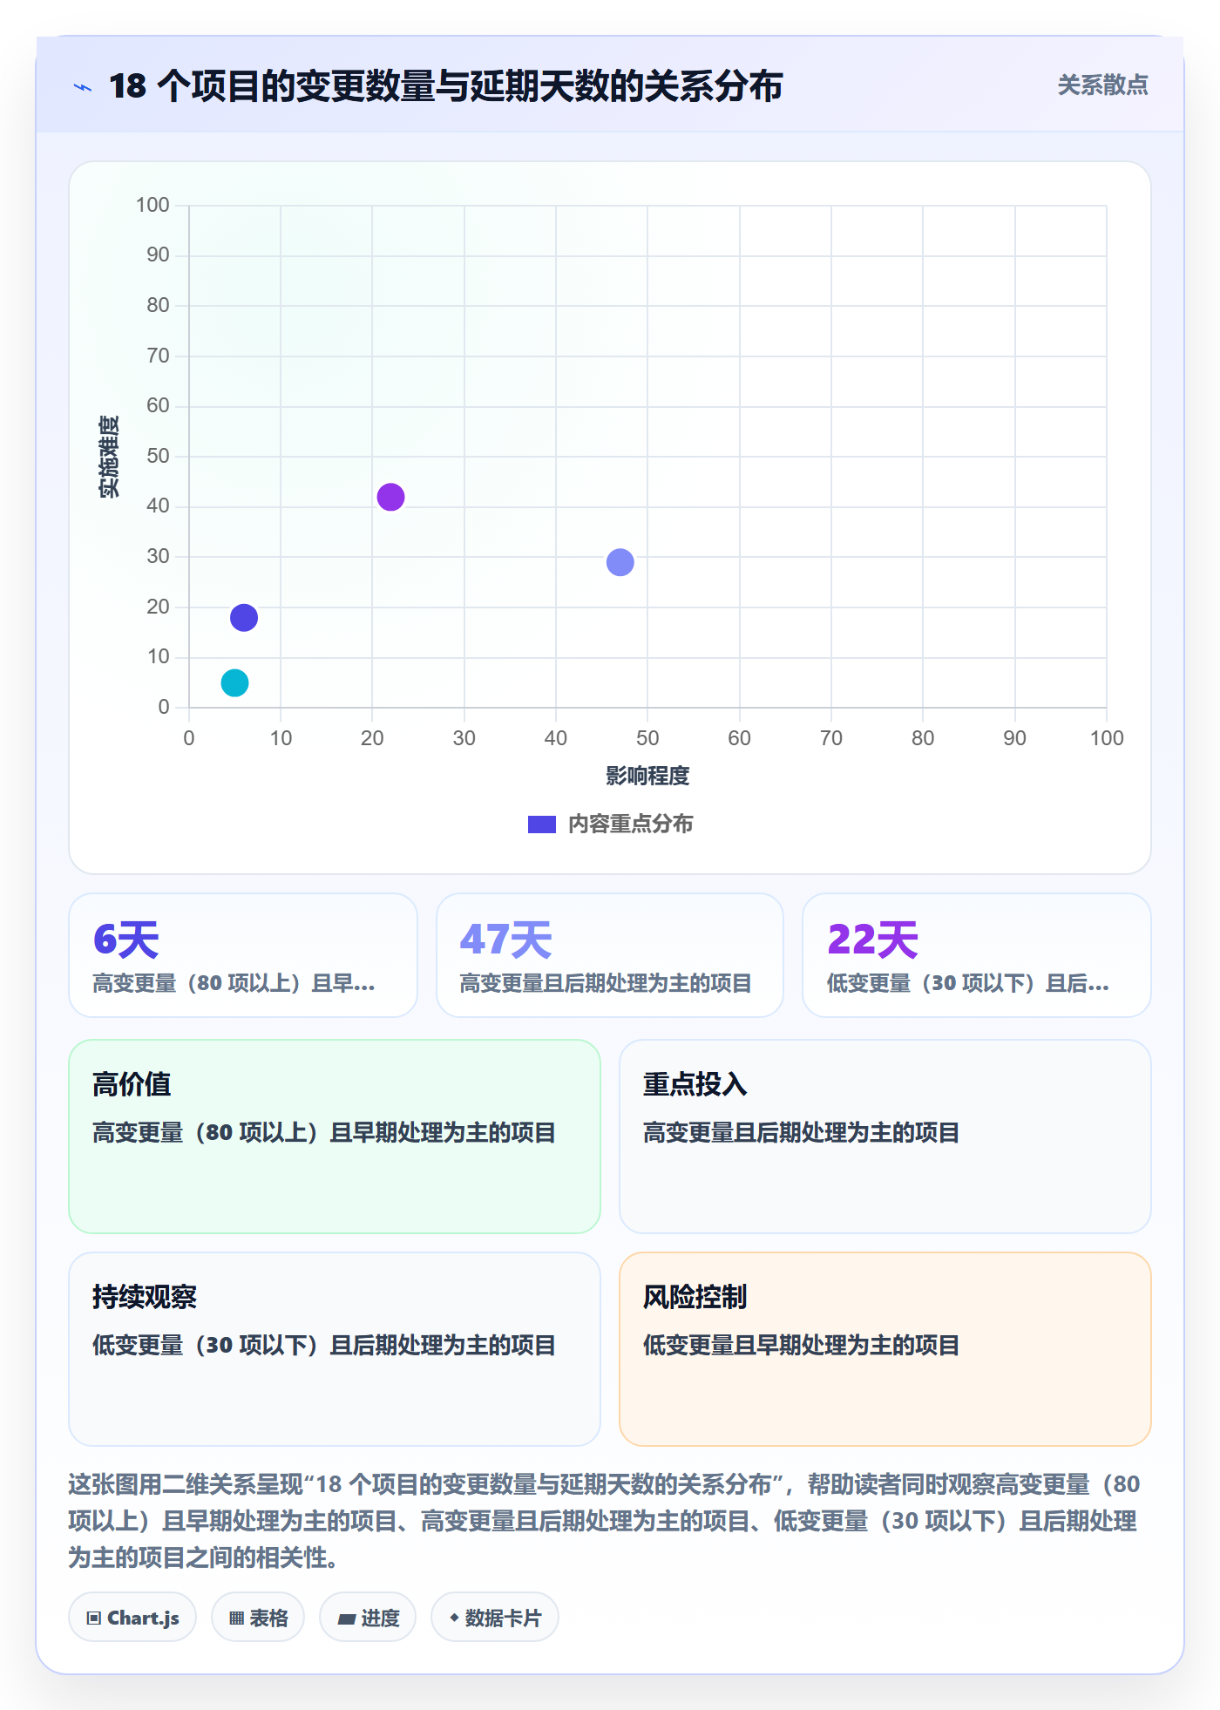The height and width of the screenshot is (1710, 1220).
Task: Toggle the 内容重点分布 legend color swatch
Action: [542, 824]
